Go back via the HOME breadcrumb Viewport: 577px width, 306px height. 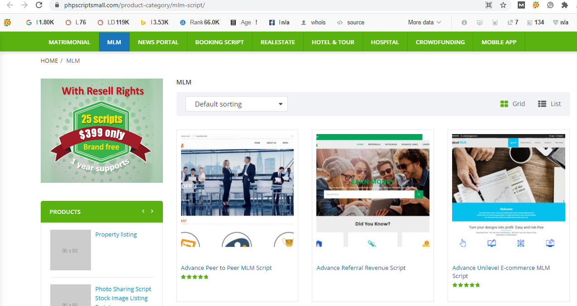[49, 60]
